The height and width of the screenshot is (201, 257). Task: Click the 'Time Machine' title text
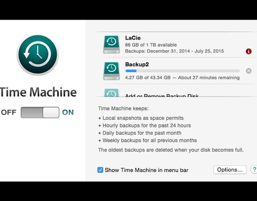click(38, 92)
